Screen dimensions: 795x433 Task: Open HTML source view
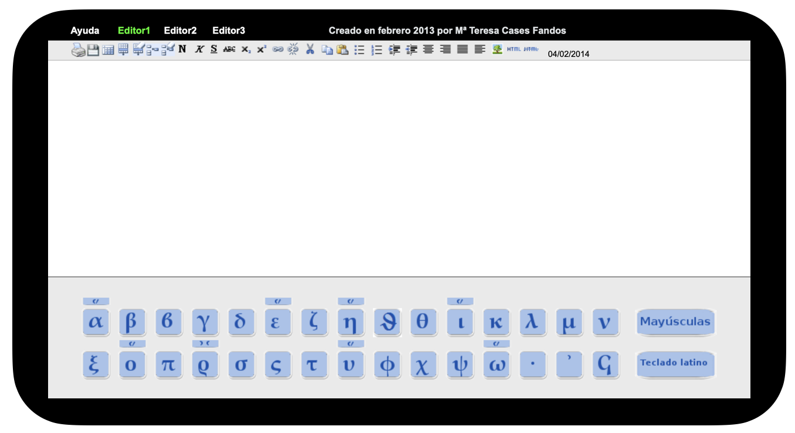514,49
